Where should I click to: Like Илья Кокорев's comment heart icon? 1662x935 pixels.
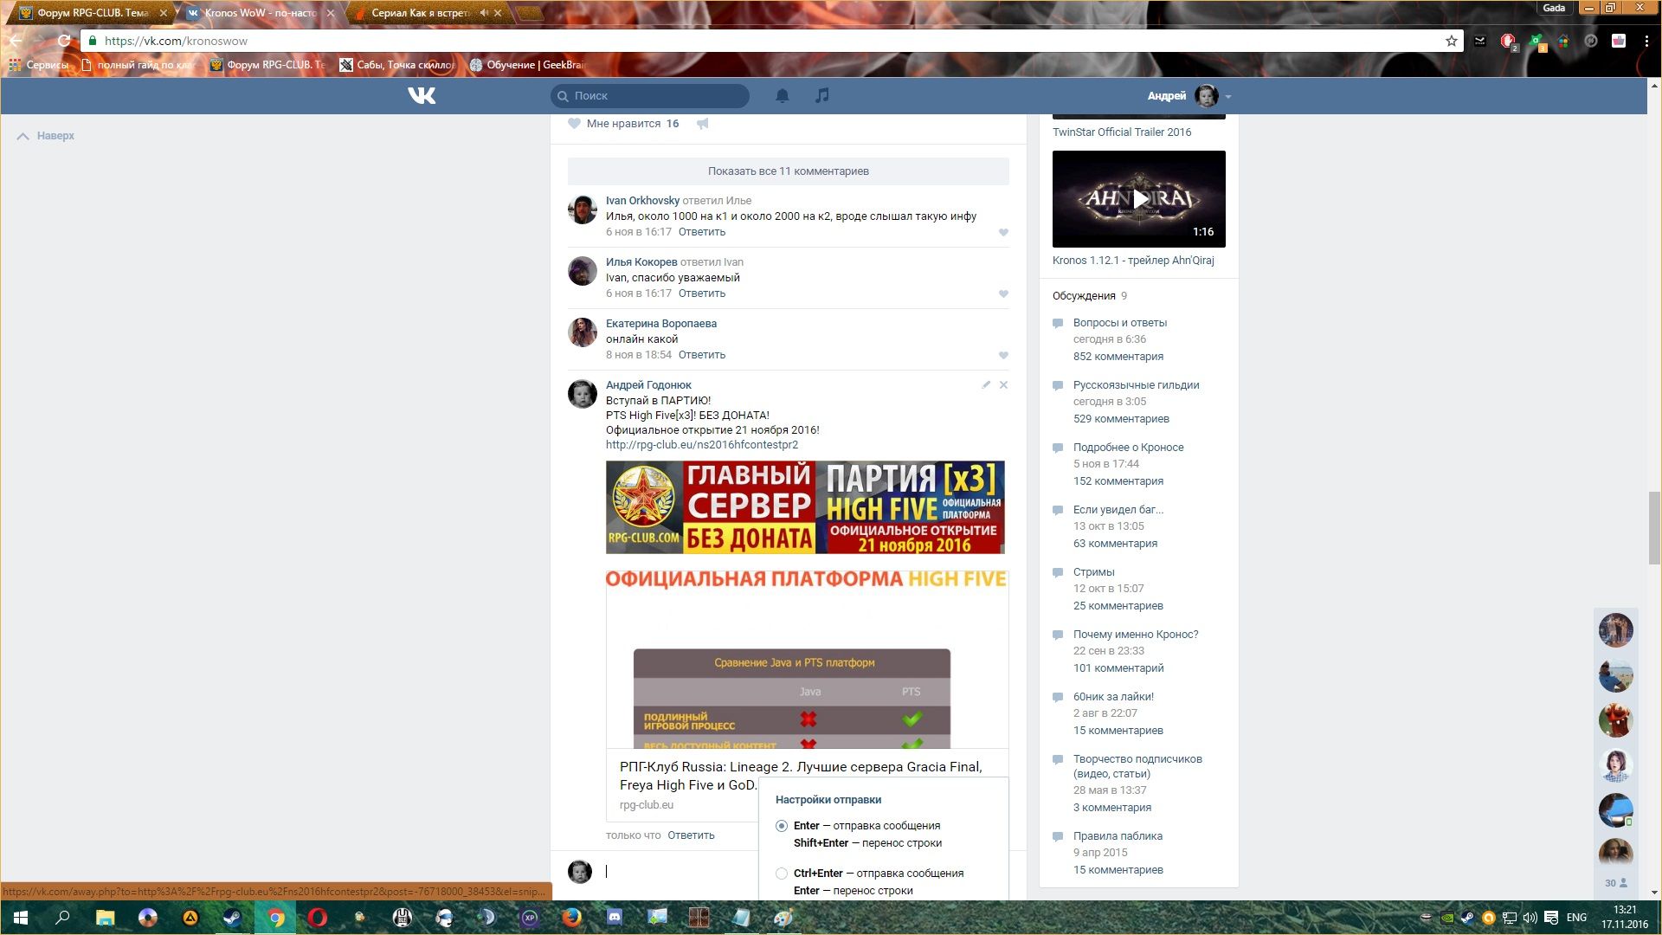1003,293
